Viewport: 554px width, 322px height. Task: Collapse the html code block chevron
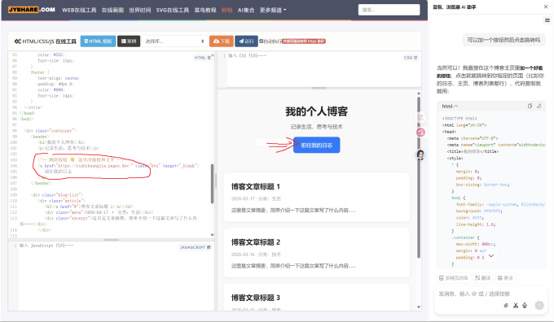tap(456, 107)
